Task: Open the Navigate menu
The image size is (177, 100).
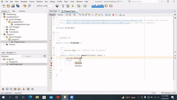Action: (24, 2)
